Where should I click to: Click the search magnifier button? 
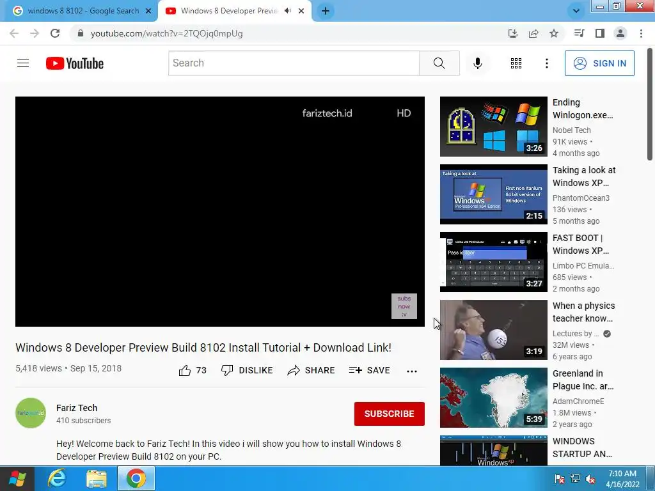click(x=439, y=63)
